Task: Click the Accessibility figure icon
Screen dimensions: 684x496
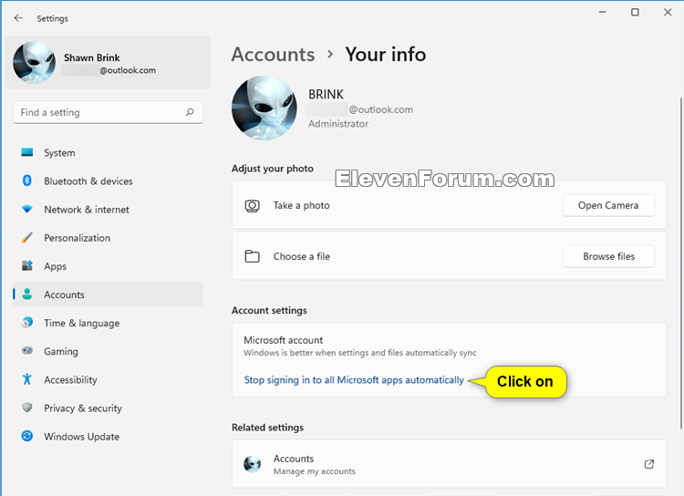Action: tap(27, 379)
